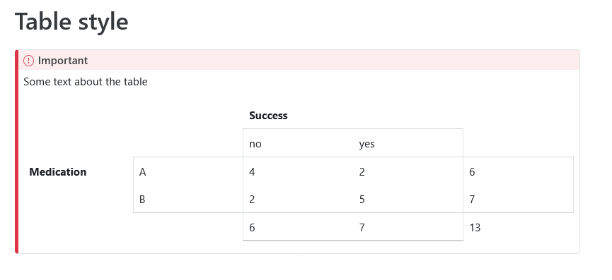Viewport: 612px width, 280px height.
Task: Click the Important callout exclamation icon
Action: point(28,61)
